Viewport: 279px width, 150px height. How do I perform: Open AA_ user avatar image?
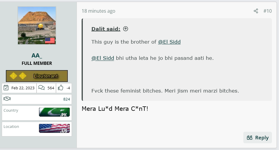[37, 25]
